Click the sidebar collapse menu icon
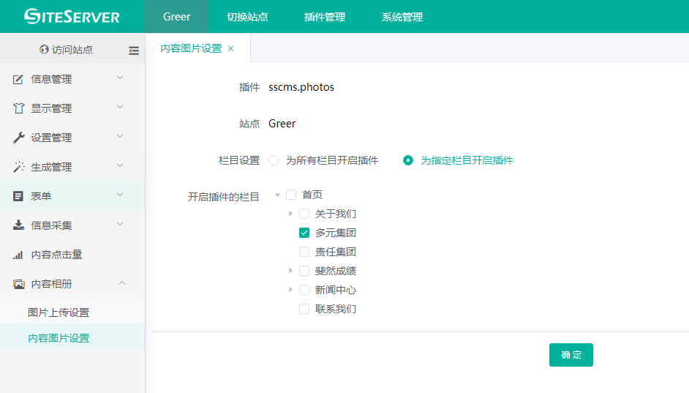This screenshot has width=689, height=393. click(133, 50)
